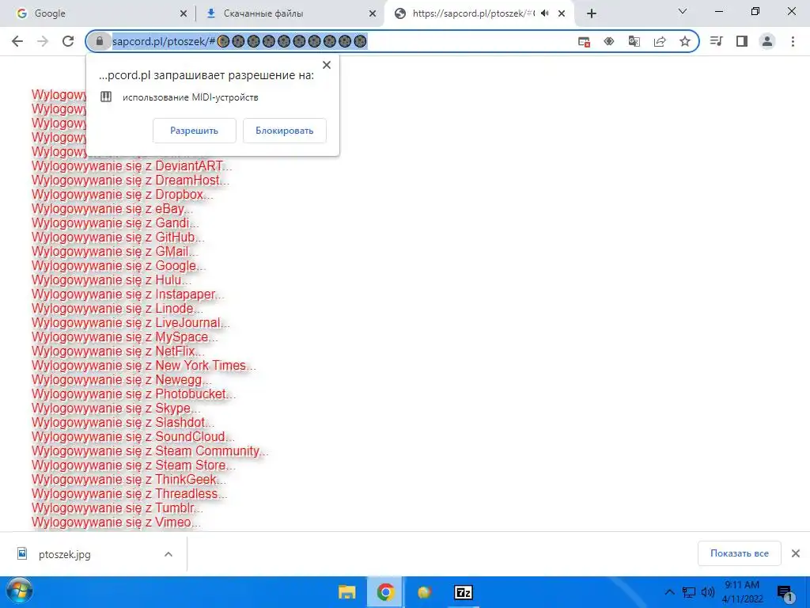Click the round yellow-green taskbar icon
The width and height of the screenshot is (810, 608).
coord(424,592)
